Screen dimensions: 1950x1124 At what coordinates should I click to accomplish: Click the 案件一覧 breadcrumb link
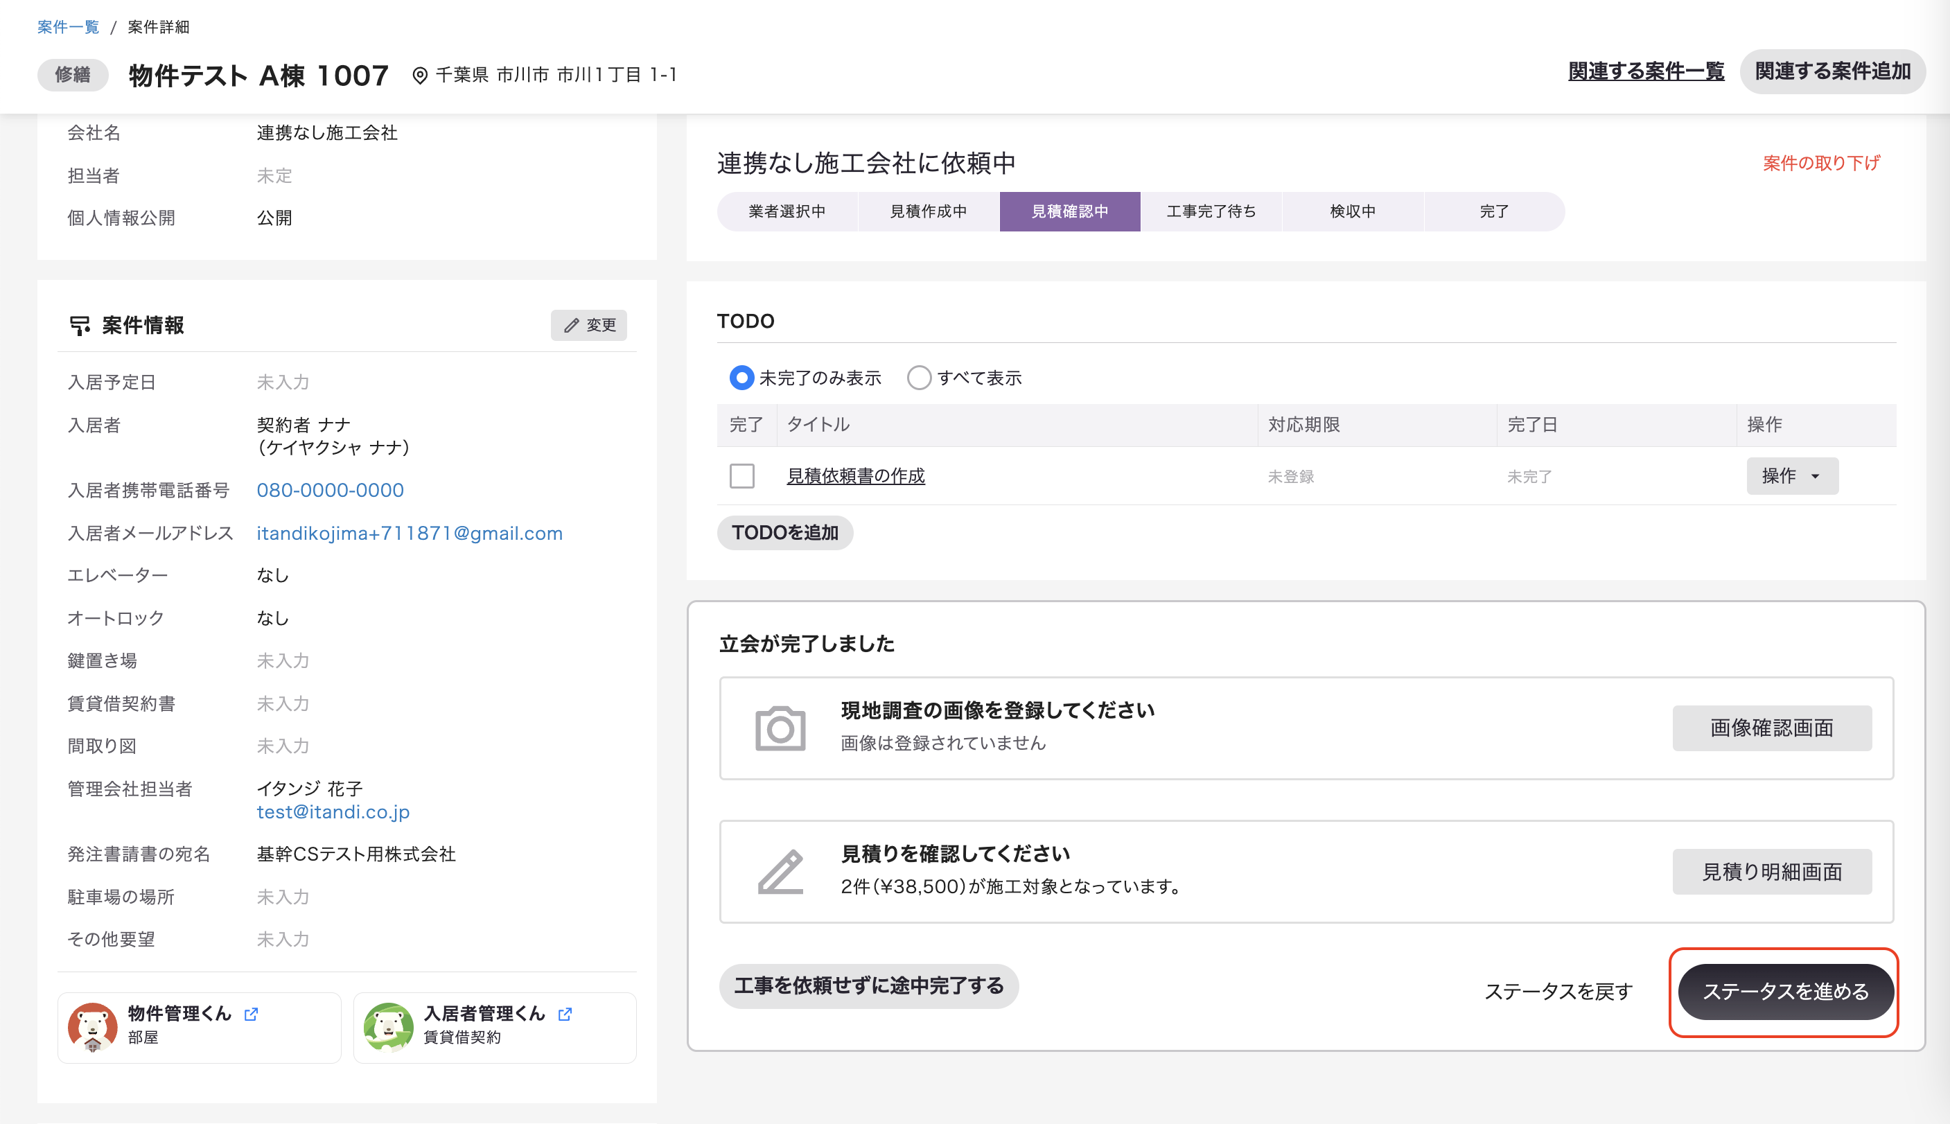coord(68,27)
